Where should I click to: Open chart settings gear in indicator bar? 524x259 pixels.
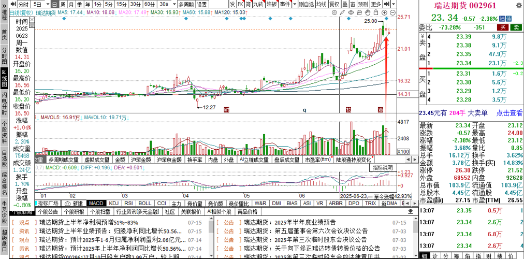tap(334, 12)
